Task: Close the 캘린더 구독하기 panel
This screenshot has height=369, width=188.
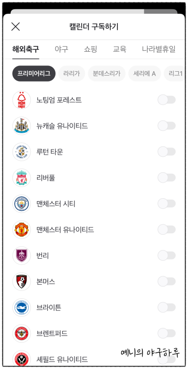Action: [x=16, y=26]
